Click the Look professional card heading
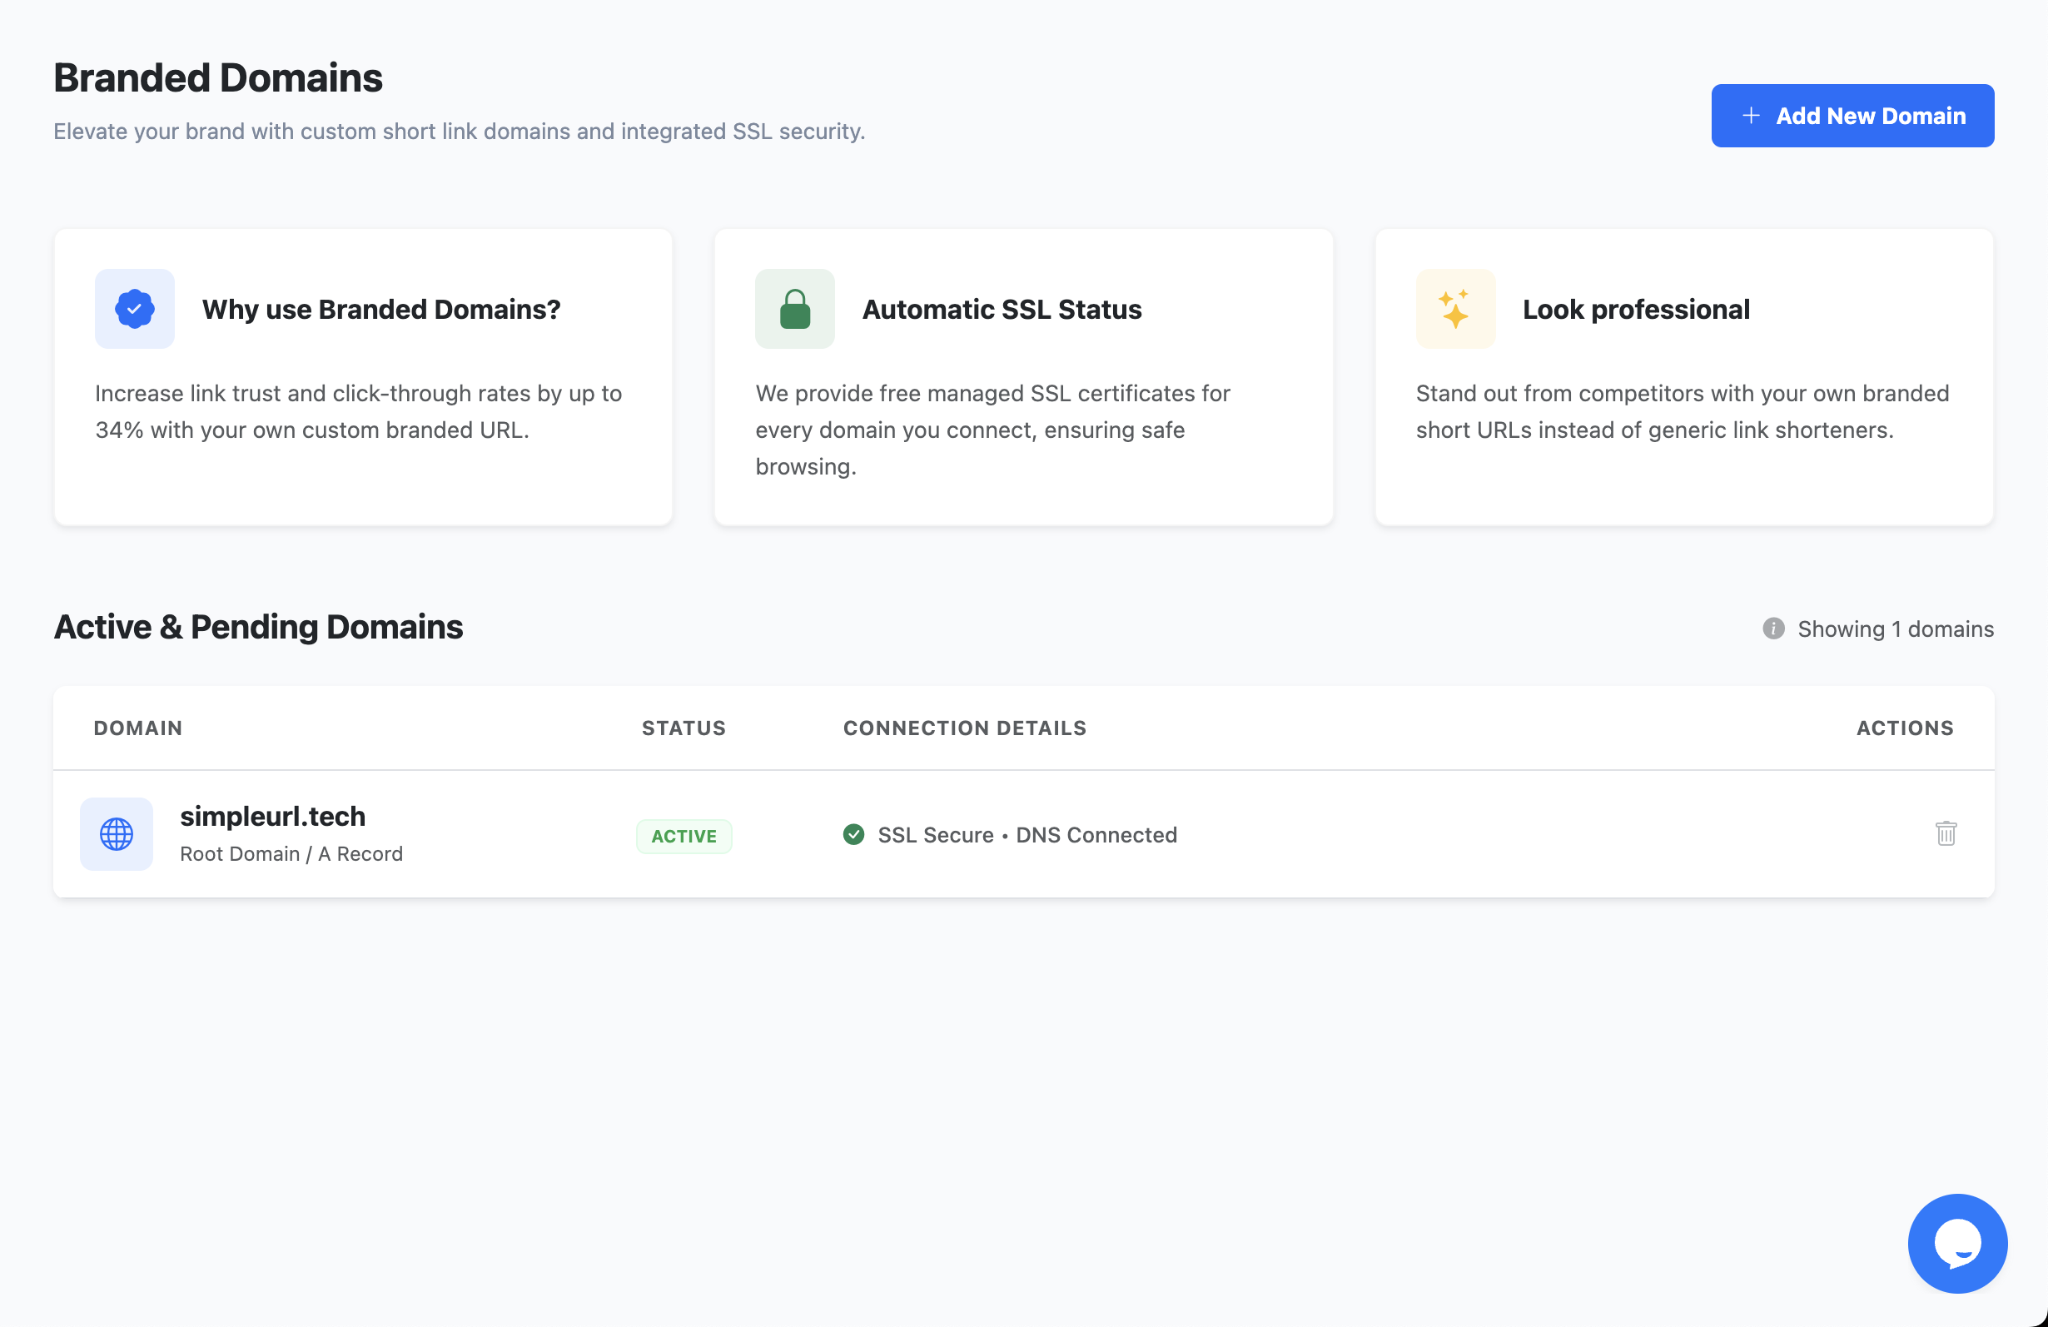 [x=1636, y=309]
